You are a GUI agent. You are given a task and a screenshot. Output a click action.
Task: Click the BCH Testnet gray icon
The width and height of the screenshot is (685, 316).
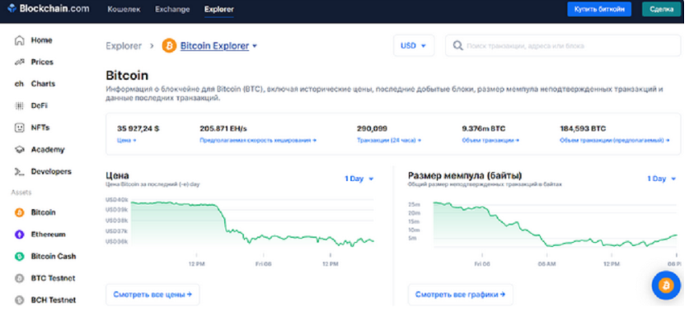click(x=19, y=300)
